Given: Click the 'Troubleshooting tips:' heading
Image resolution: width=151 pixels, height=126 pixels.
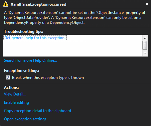Looking at the screenshot, I should tap(24, 31).
